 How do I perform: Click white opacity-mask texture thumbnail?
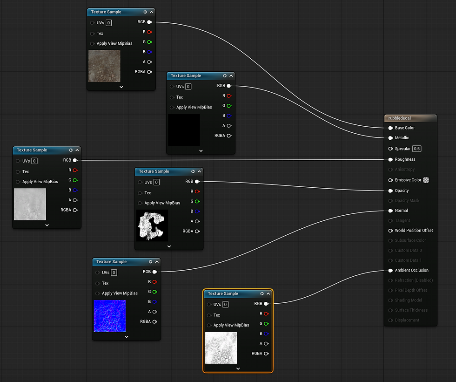pos(152,225)
